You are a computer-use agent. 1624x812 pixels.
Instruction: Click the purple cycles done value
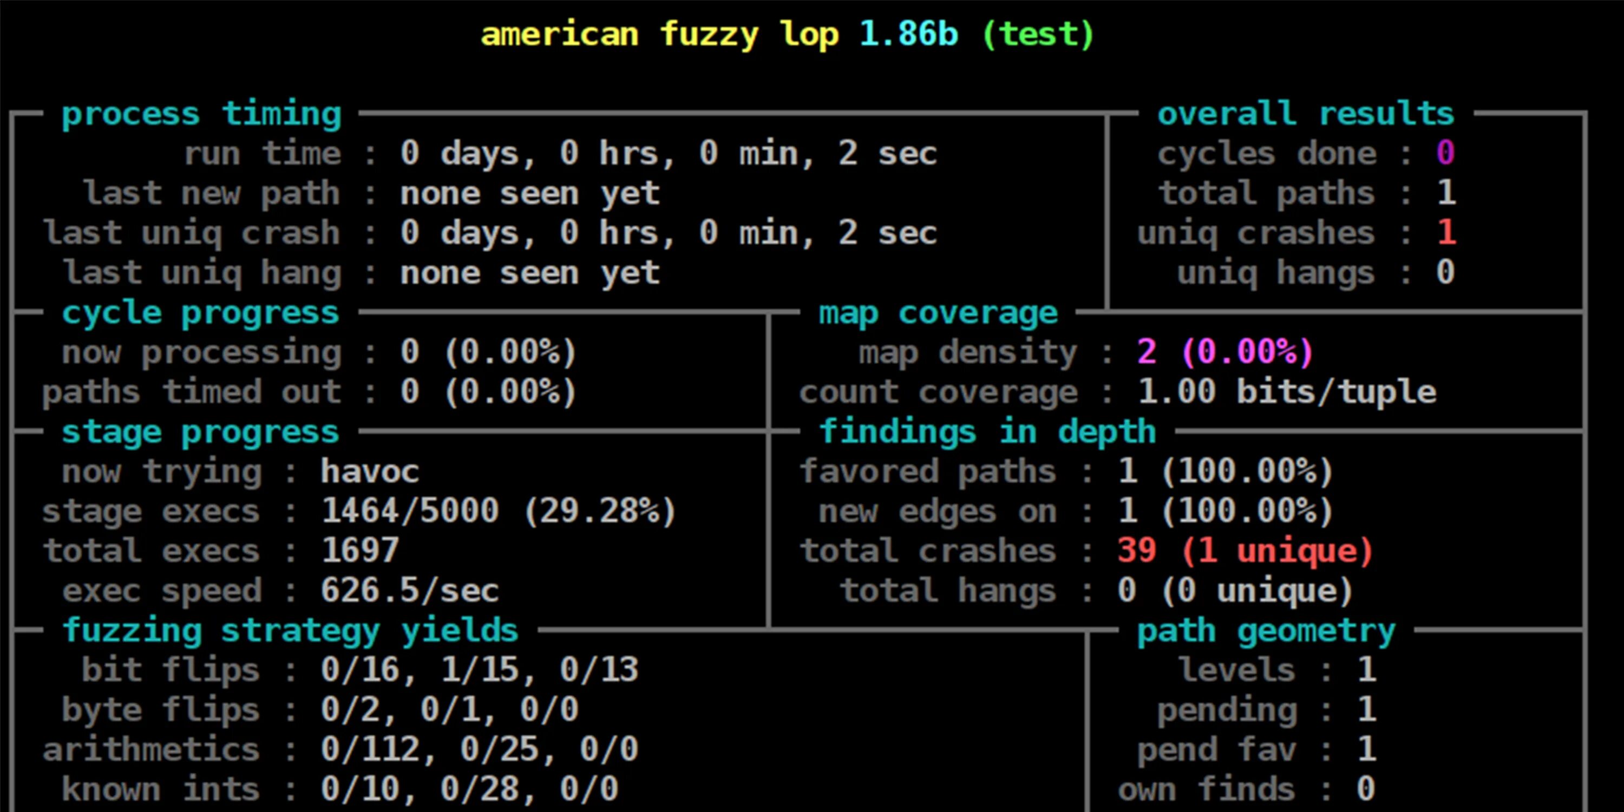click(1445, 153)
